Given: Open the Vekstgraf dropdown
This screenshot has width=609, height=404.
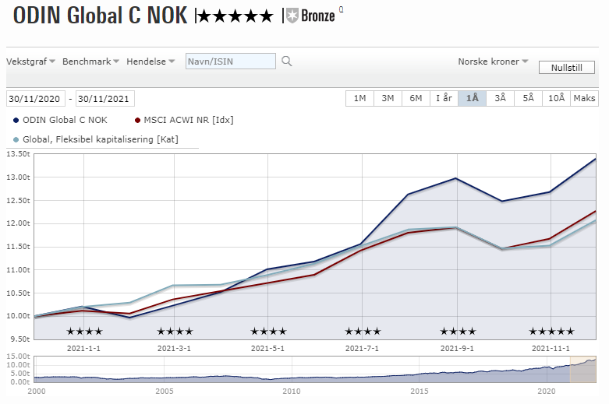Looking at the screenshot, I should [x=30, y=61].
